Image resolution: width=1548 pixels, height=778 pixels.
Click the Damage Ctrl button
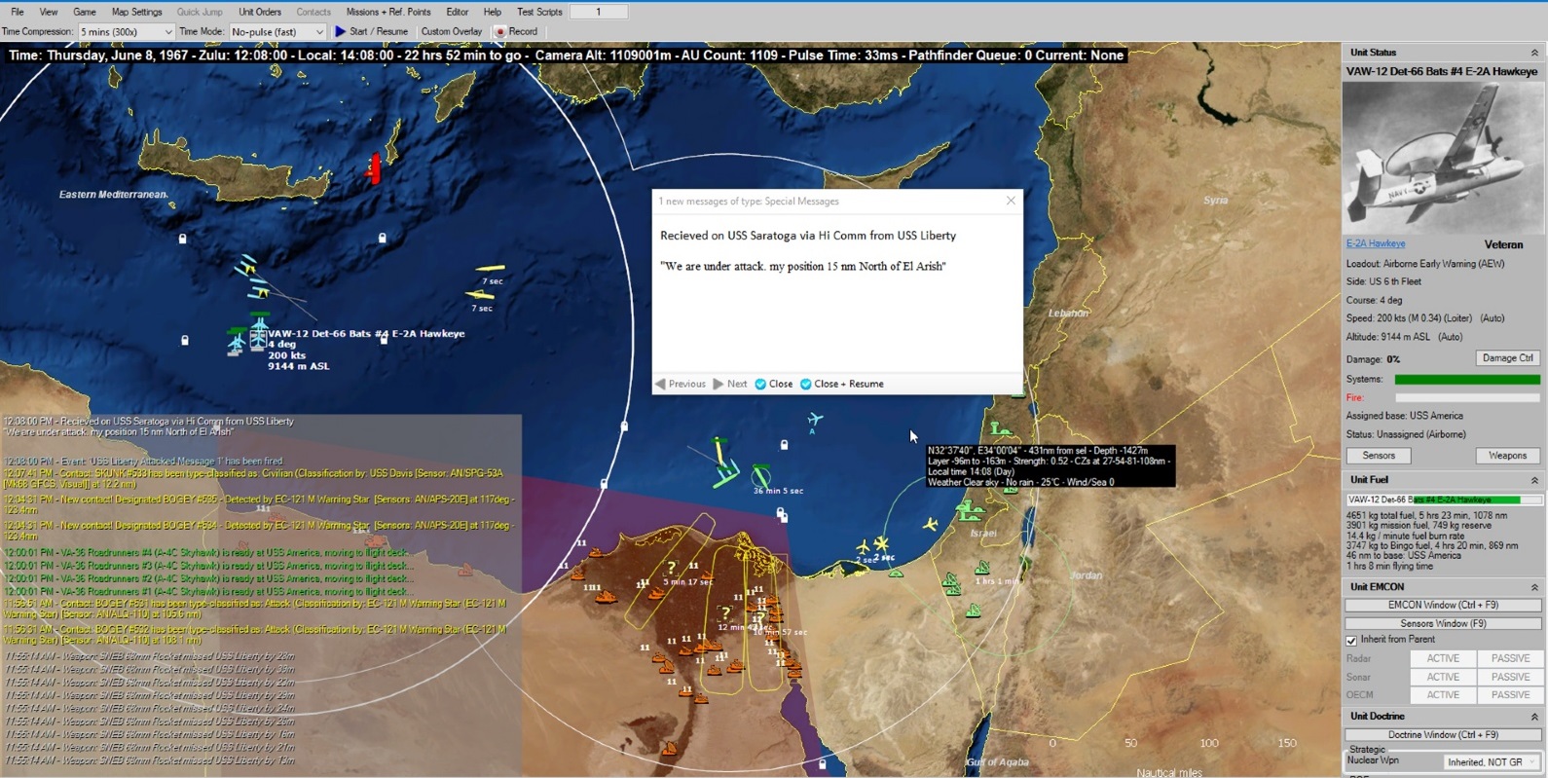[1507, 358]
